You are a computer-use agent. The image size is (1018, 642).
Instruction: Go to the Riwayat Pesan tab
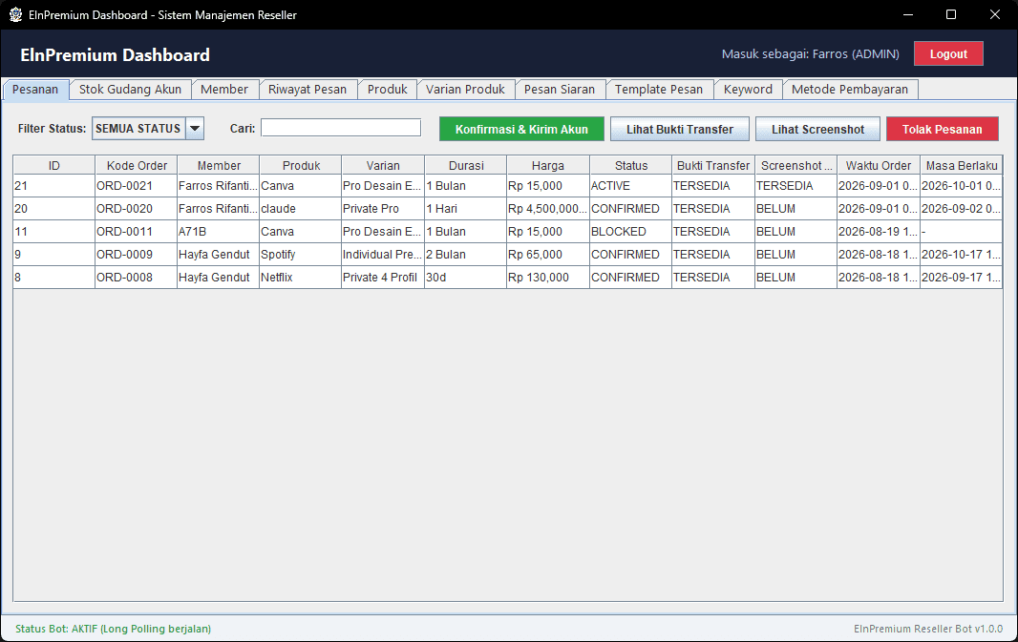(x=308, y=90)
